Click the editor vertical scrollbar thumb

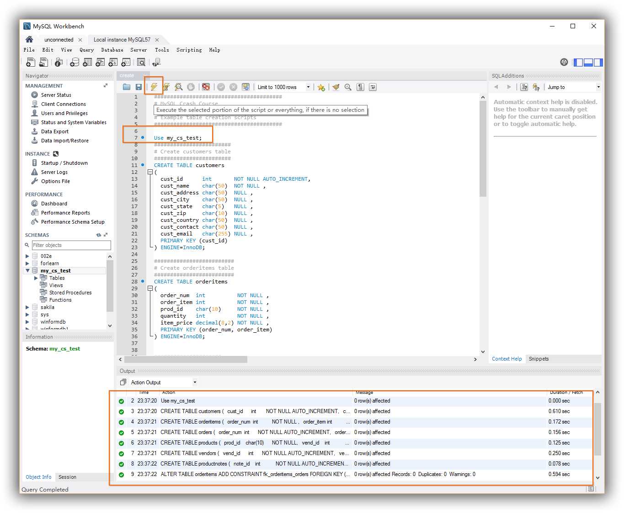point(483,148)
